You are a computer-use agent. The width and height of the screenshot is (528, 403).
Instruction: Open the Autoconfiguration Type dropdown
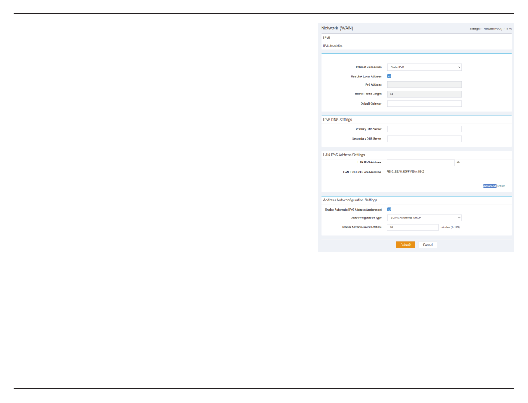[x=424, y=218]
